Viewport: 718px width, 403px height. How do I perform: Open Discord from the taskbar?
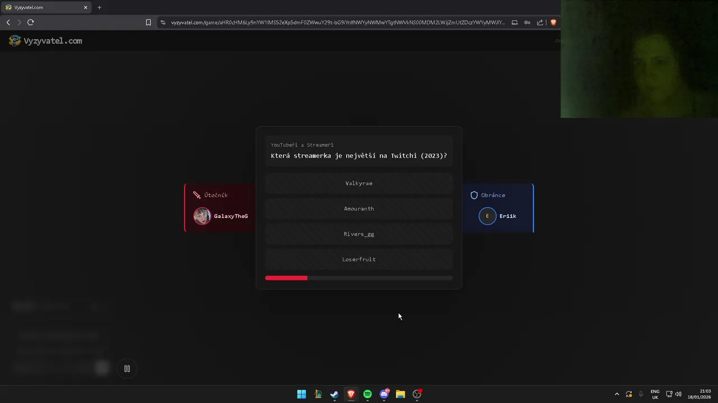click(x=384, y=394)
